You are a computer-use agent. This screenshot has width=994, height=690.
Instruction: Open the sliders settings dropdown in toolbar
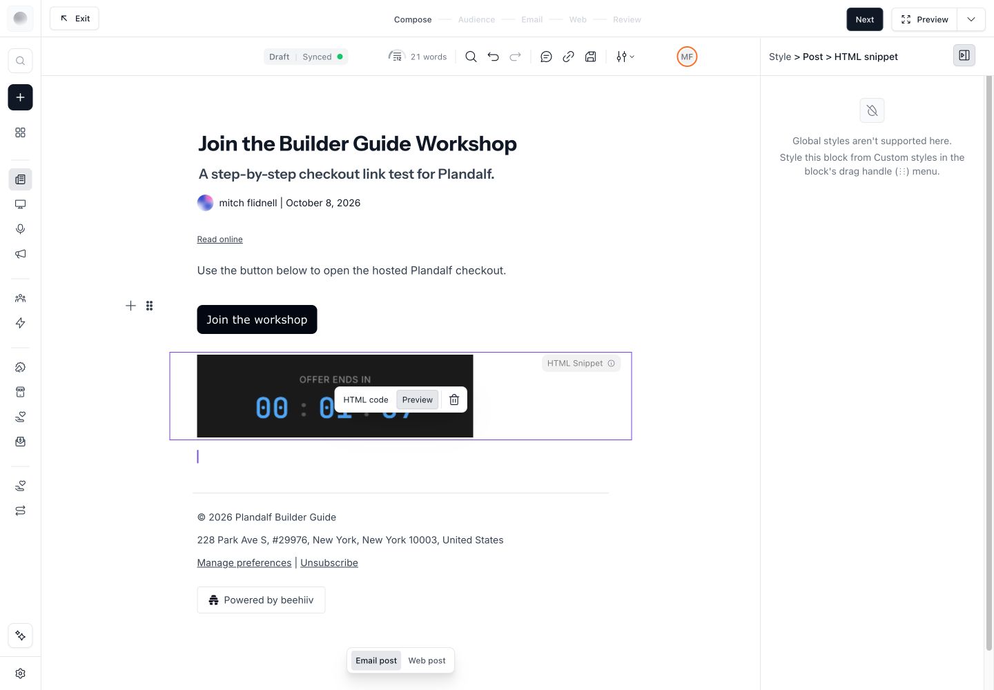coord(625,57)
